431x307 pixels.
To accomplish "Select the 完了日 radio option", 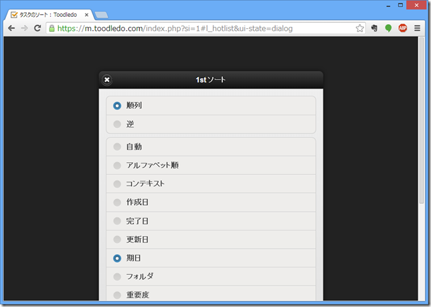I will click(x=211, y=221).
